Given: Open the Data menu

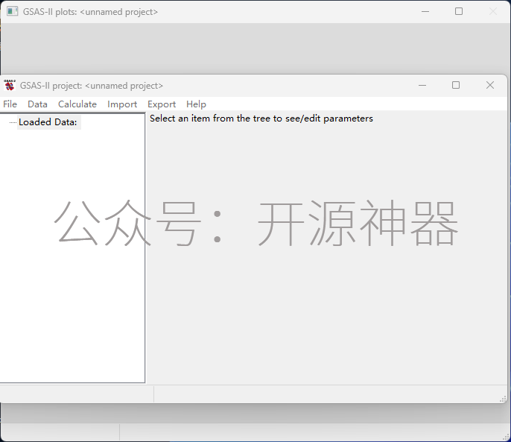Looking at the screenshot, I should coord(37,104).
